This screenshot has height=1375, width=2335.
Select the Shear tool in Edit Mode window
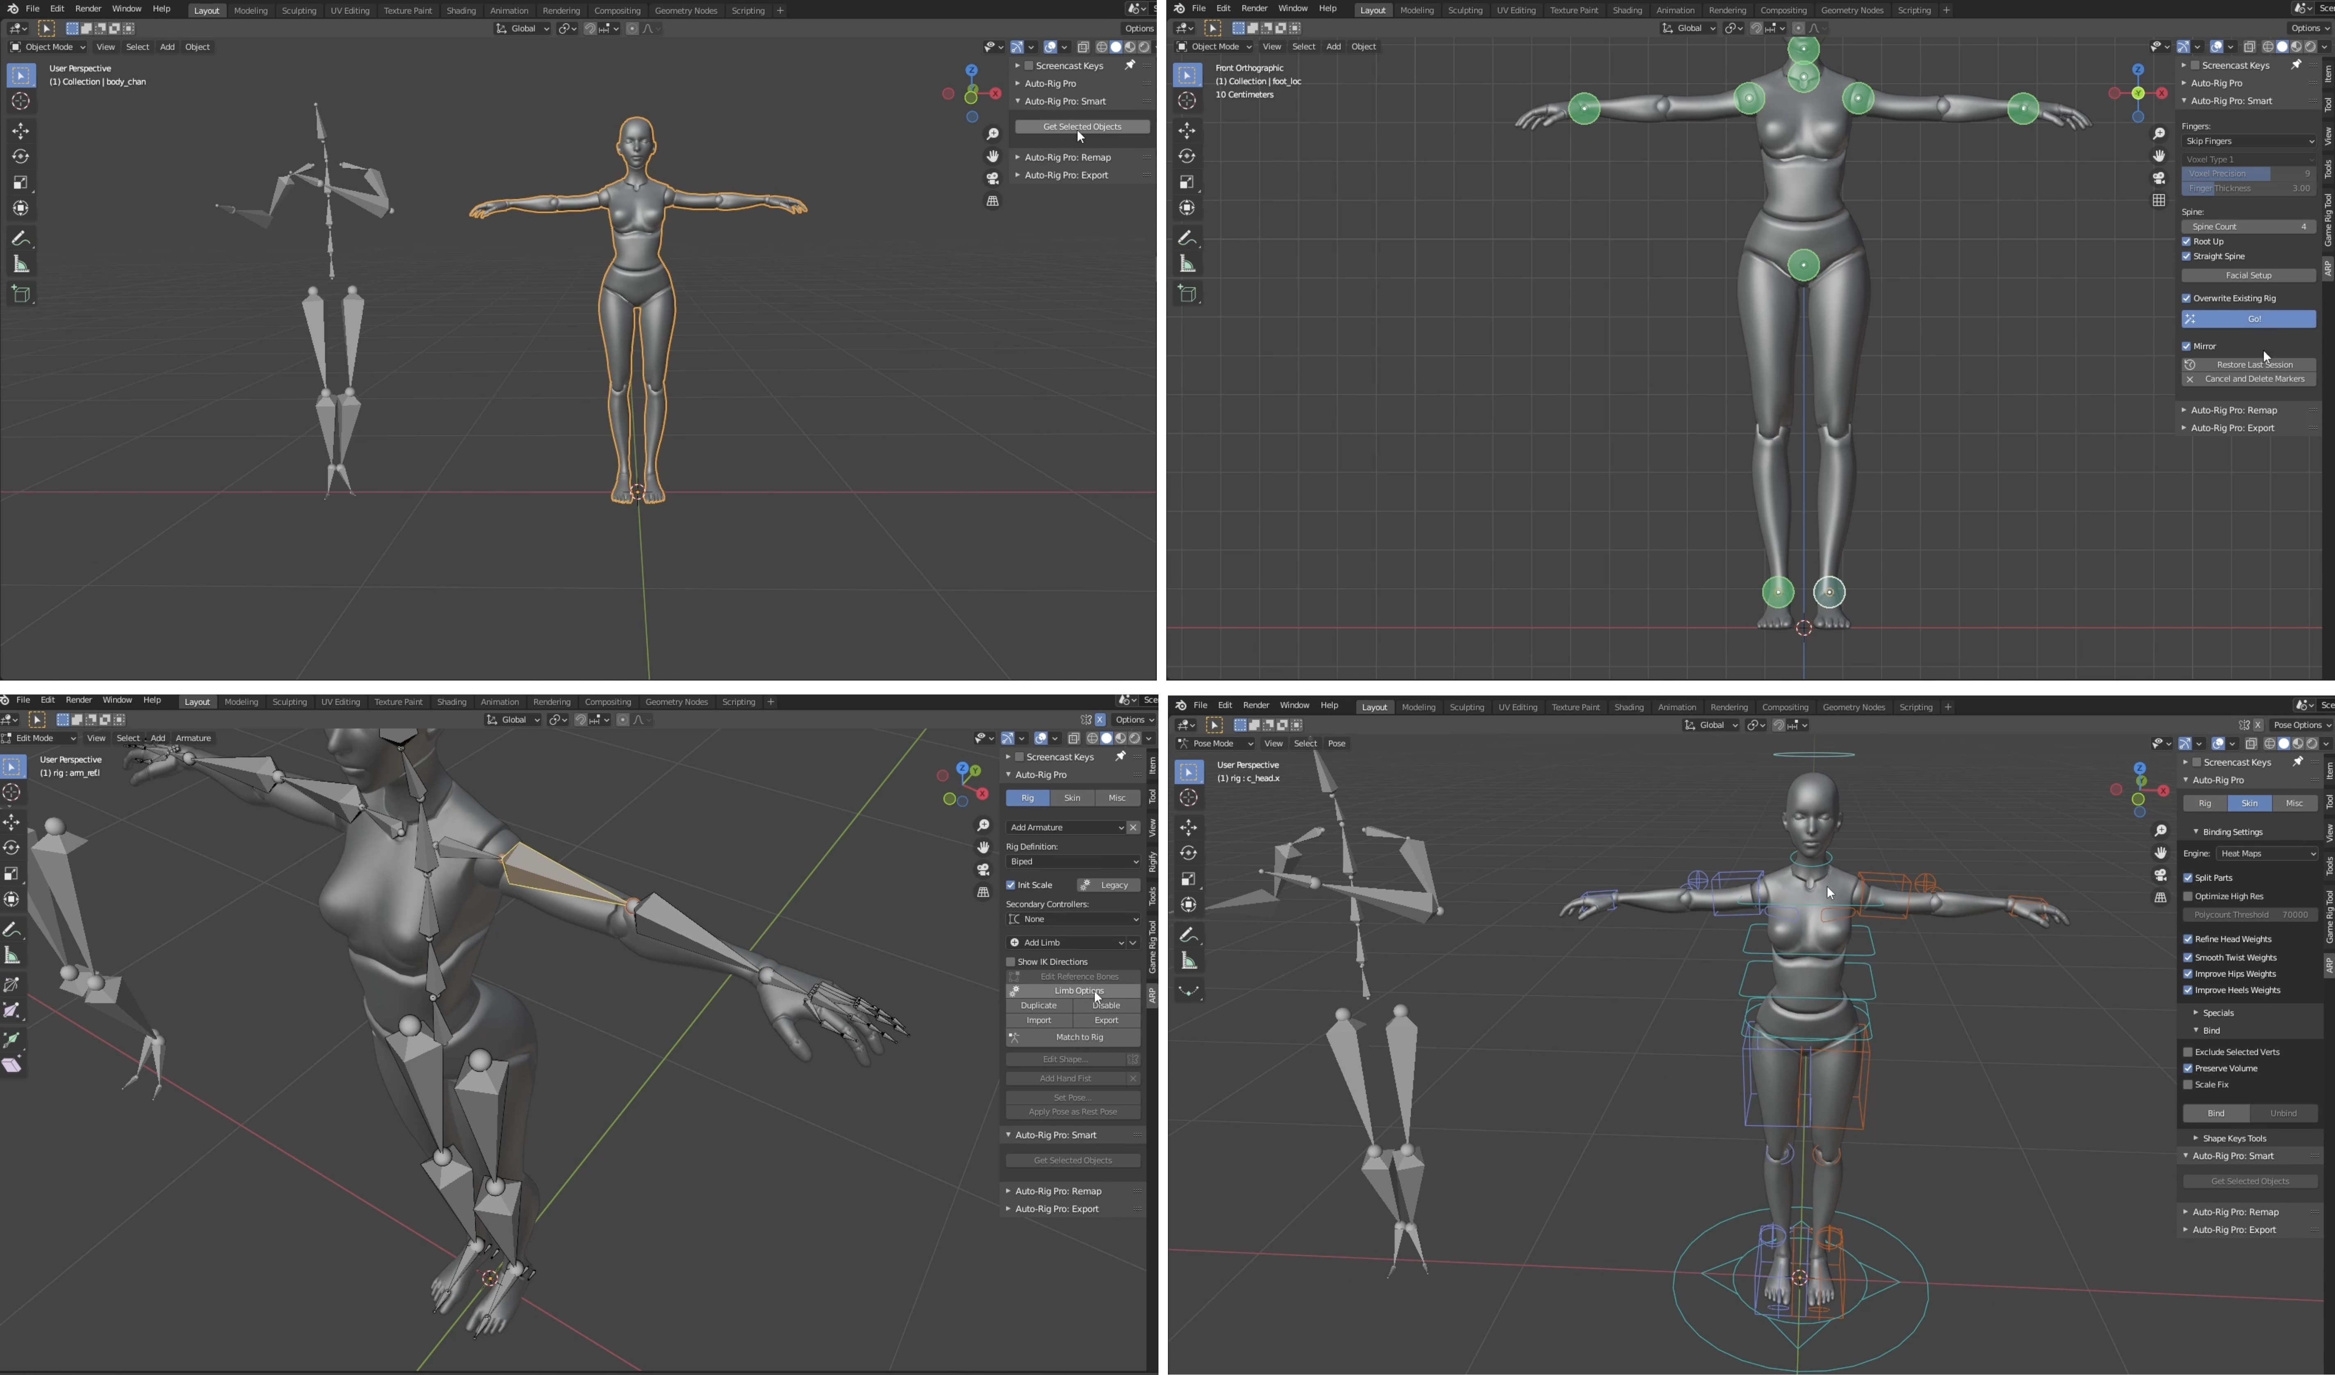coord(12,1065)
